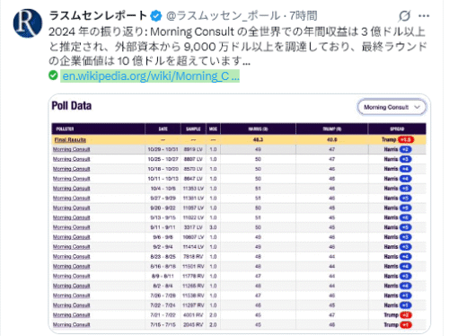449x336 pixels.
Task: Open the ラスムセンレポート display name
Action: (98, 15)
